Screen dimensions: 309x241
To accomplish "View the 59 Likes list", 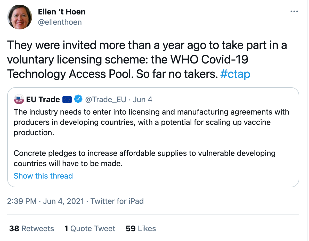I will point(141,228).
